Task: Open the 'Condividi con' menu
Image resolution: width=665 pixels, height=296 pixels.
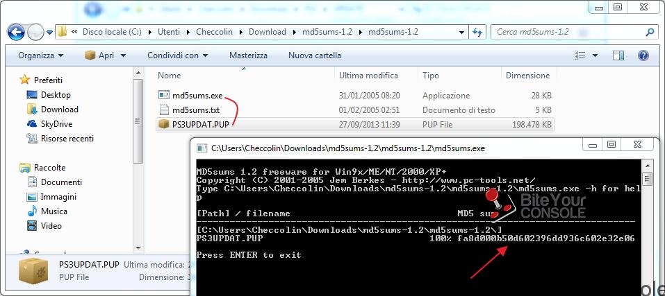Action: (x=177, y=55)
